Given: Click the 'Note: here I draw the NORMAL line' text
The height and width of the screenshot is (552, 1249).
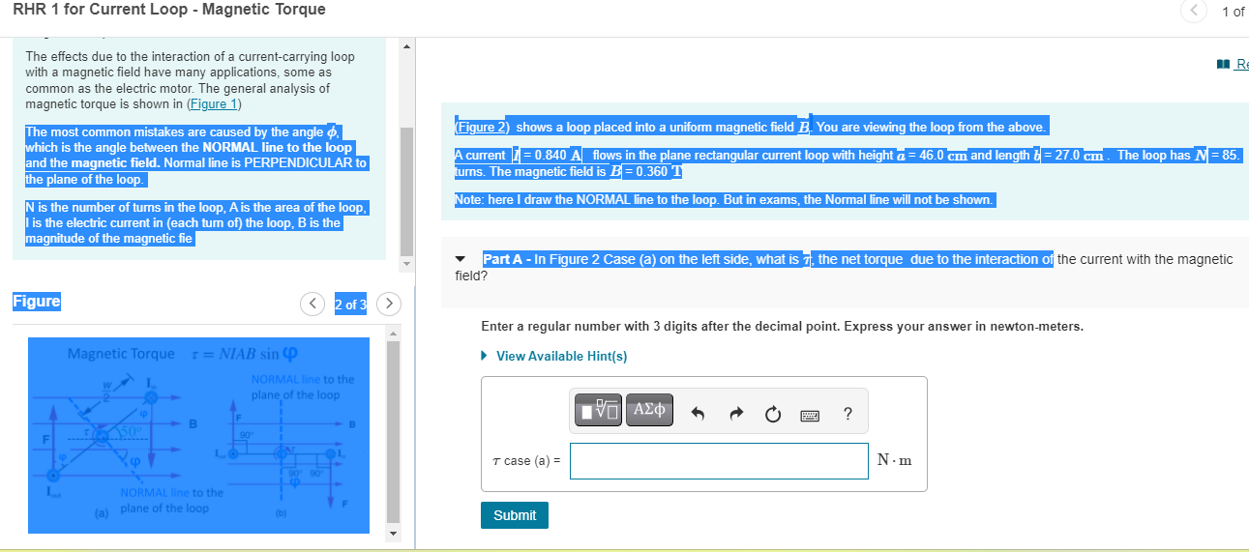Looking at the screenshot, I should pos(725,199).
